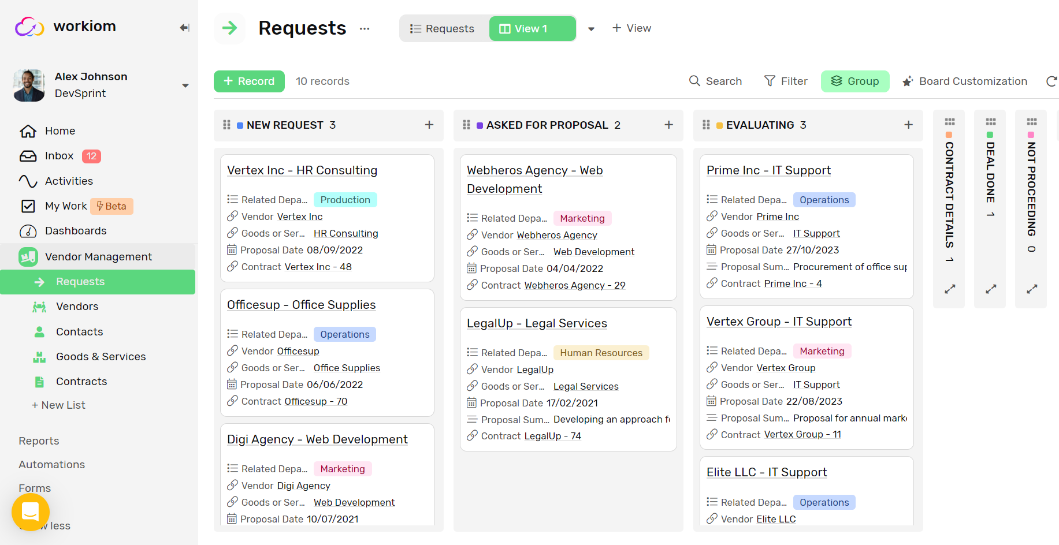The height and width of the screenshot is (545, 1059).
Task: Expand the collapsed Deal Done column
Action: (x=990, y=289)
